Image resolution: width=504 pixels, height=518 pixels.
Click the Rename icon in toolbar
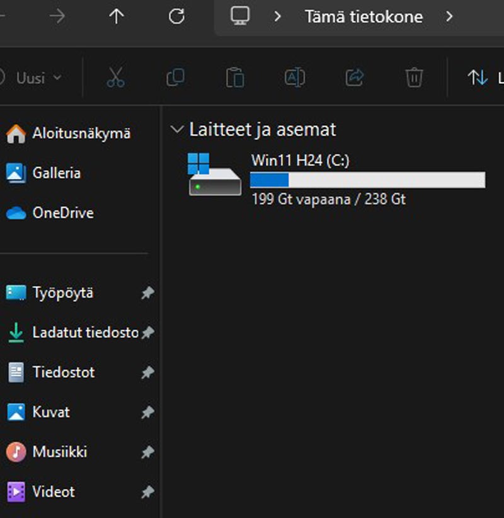[295, 78]
